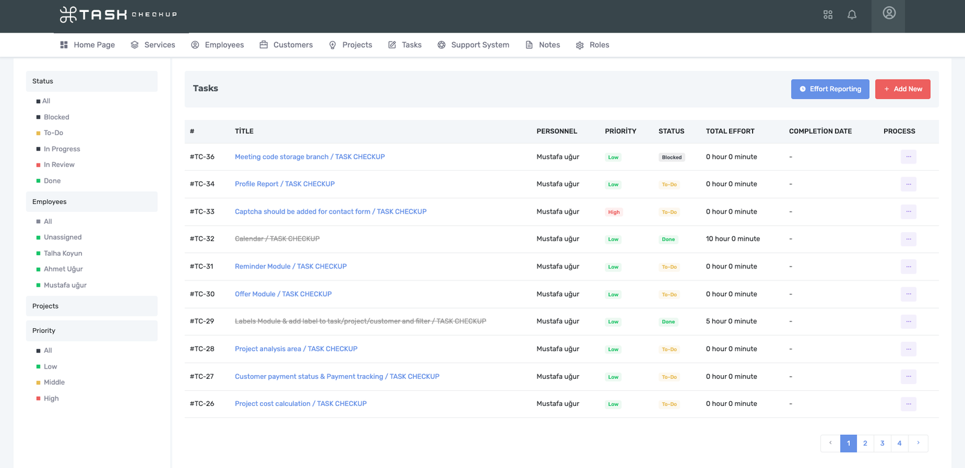This screenshot has height=468, width=965.
Task: Expand the Projects filter section
Action: click(x=92, y=306)
